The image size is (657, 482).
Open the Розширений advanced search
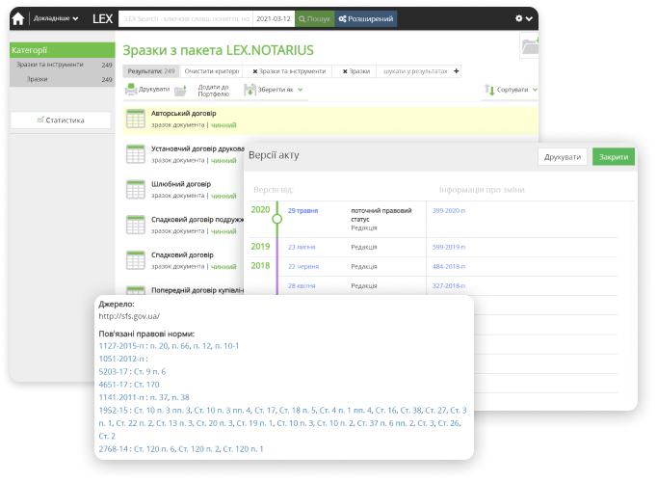366,19
